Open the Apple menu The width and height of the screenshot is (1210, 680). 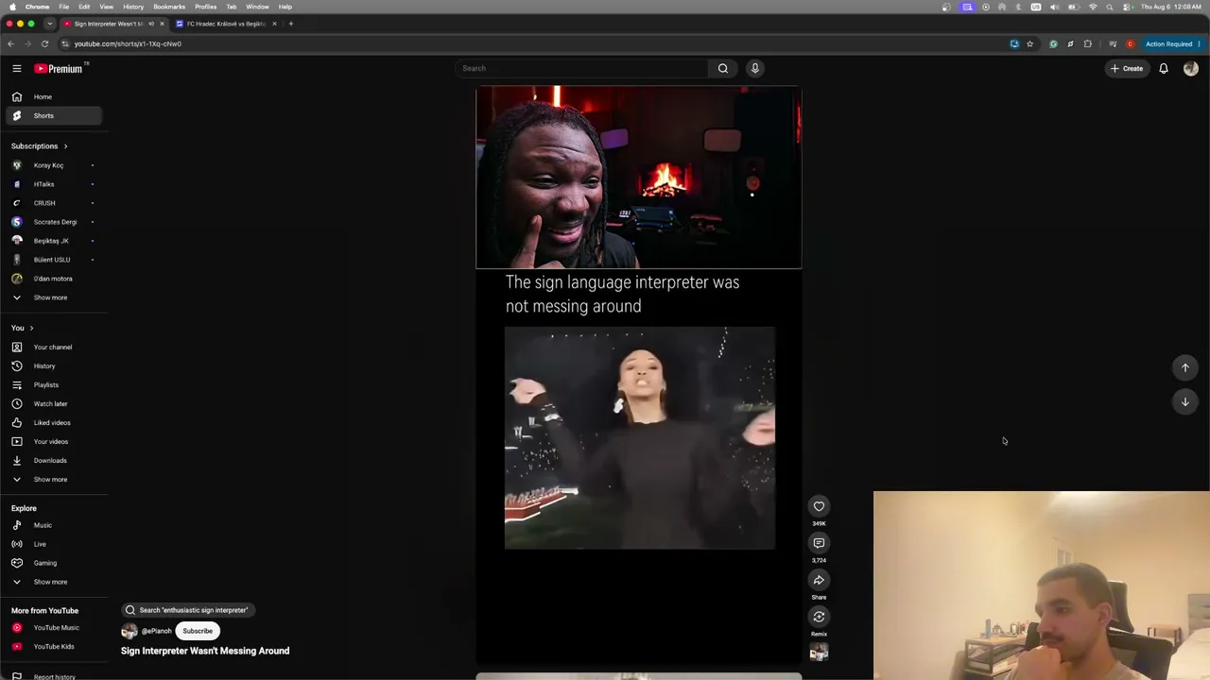[12, 7]
